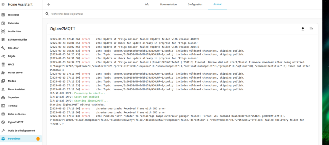329x145 pixels.
Task: Switch to the Configuration tab
Action: (195, 4)
